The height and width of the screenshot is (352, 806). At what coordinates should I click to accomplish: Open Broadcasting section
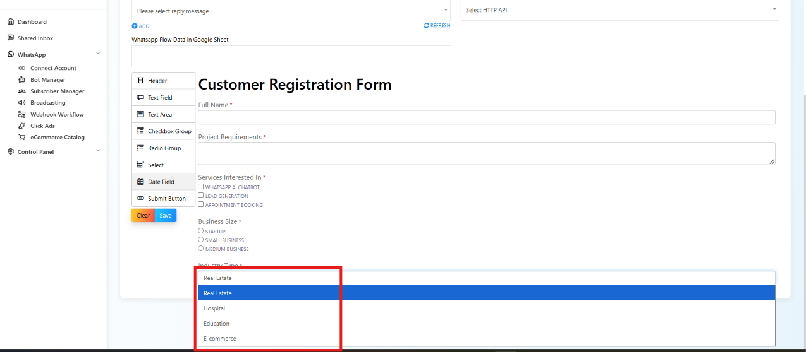(48, 103)
